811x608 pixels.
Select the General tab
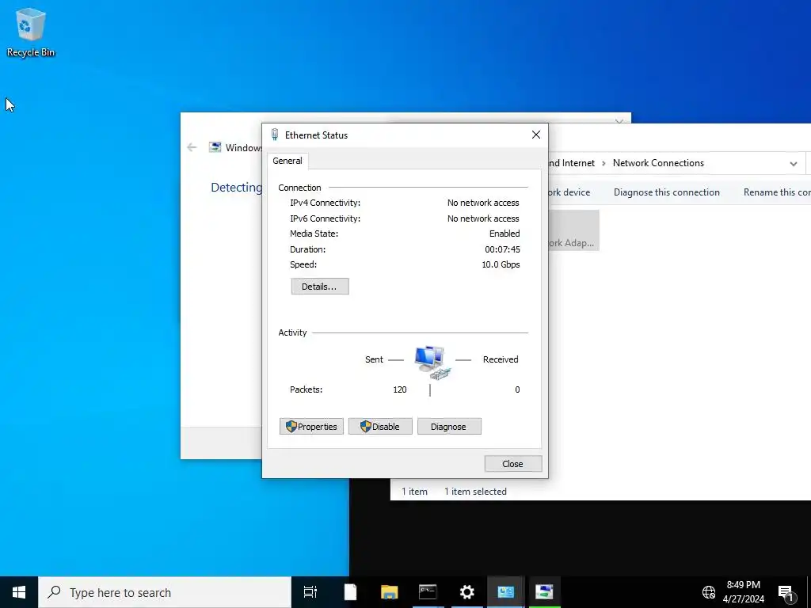tap(287, 161)
